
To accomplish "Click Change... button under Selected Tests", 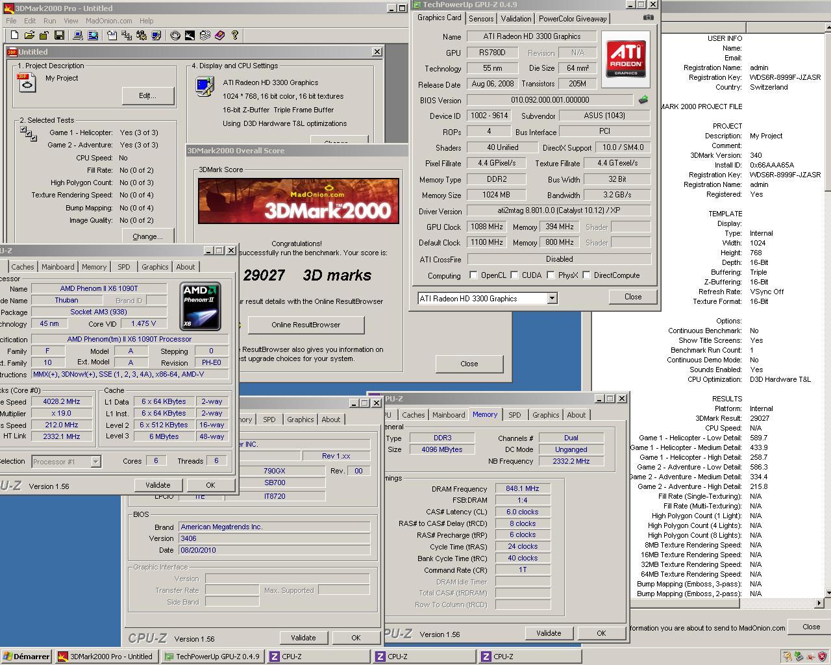I will [148, 236].
